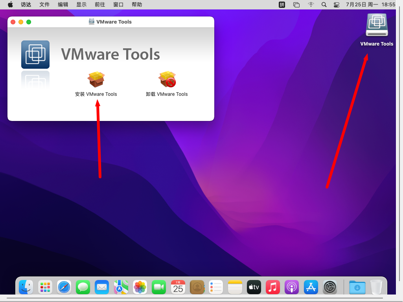The width and height of the screenshot is (403, 302).
Task: Close the VMware Tools window
Action: pos(13,22)
